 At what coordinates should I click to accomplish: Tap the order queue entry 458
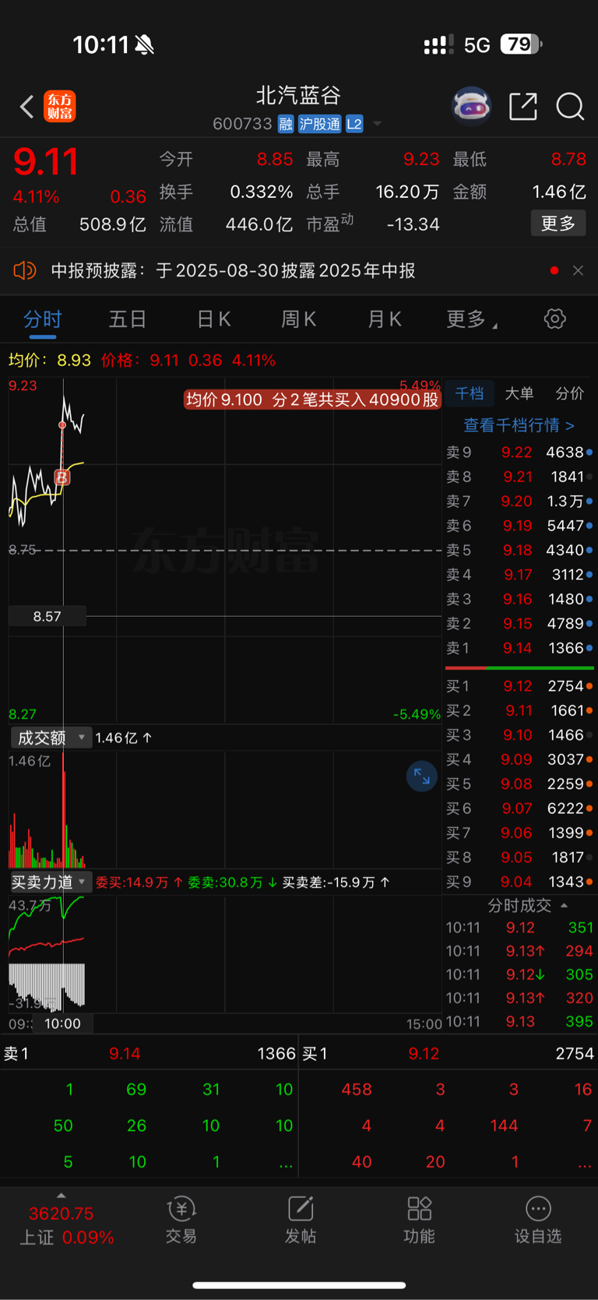tap(357, 1090)
